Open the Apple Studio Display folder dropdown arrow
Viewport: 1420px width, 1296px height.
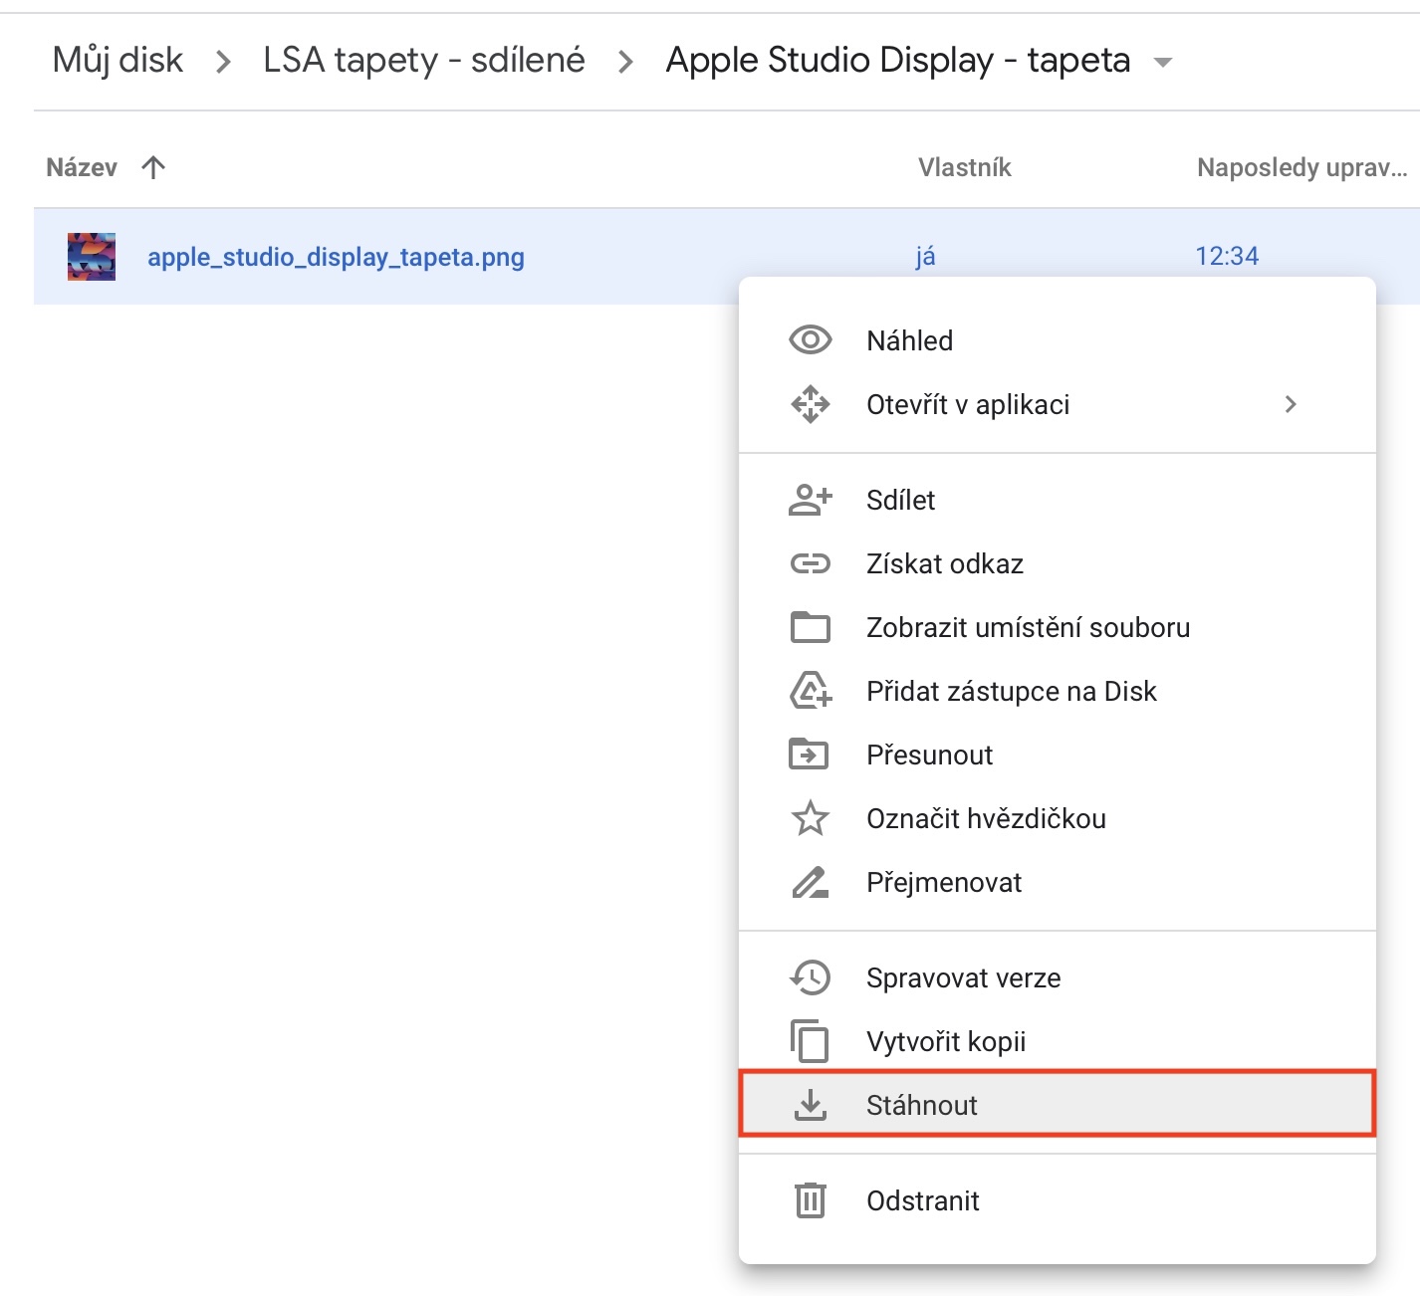pyautogui.click(x=1162, y=62)
